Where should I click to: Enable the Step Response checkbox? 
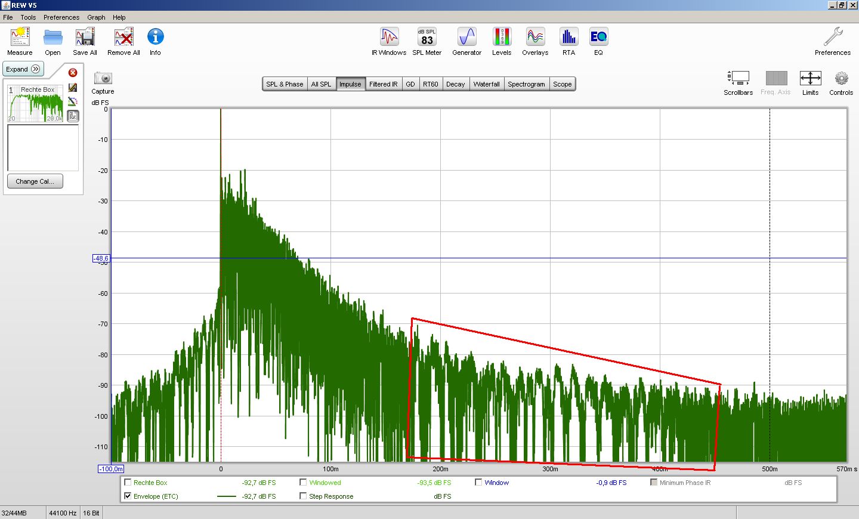(303, 496)
